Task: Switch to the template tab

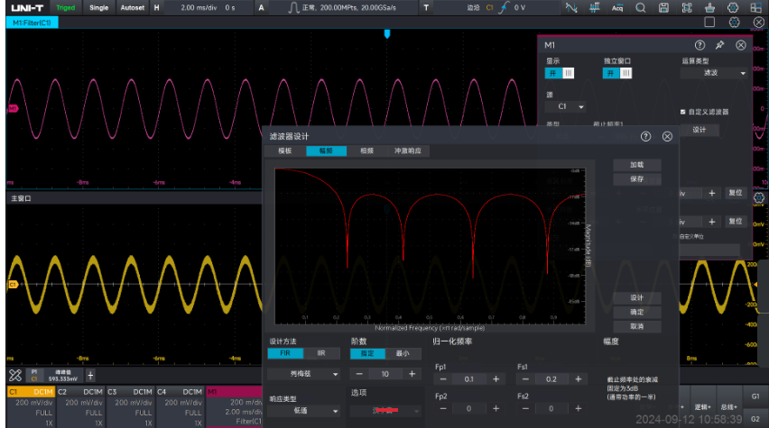Action: coord(285,150)
